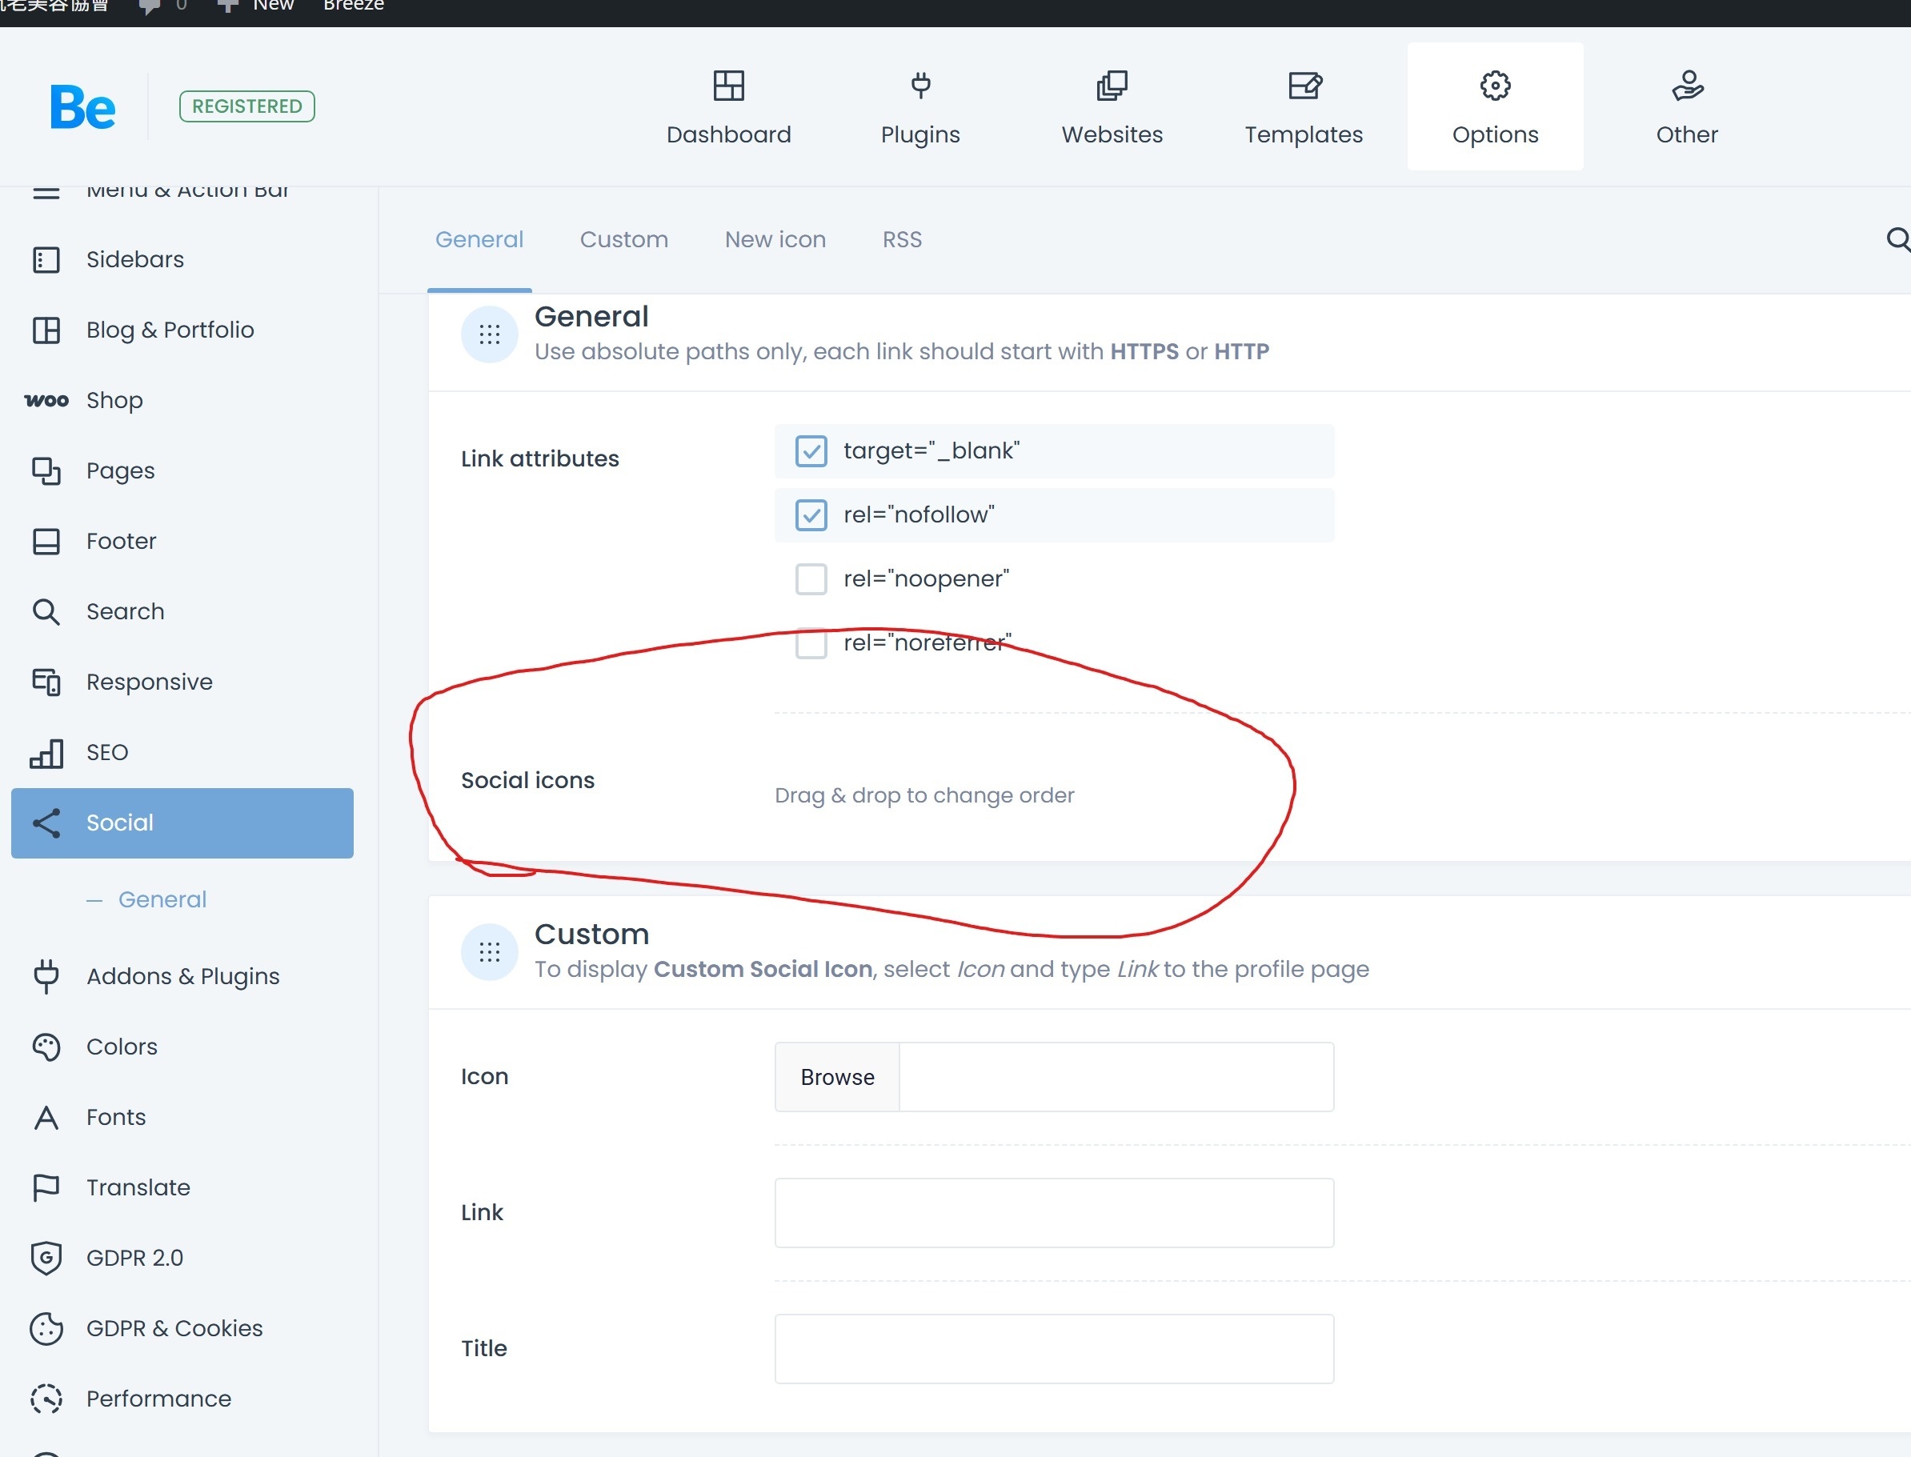Click the Browse button for Icon

coord(837,1077)
